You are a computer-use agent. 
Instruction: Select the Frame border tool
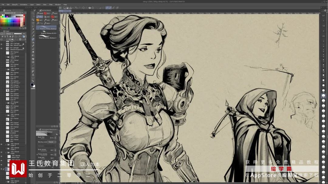[33, 68]
